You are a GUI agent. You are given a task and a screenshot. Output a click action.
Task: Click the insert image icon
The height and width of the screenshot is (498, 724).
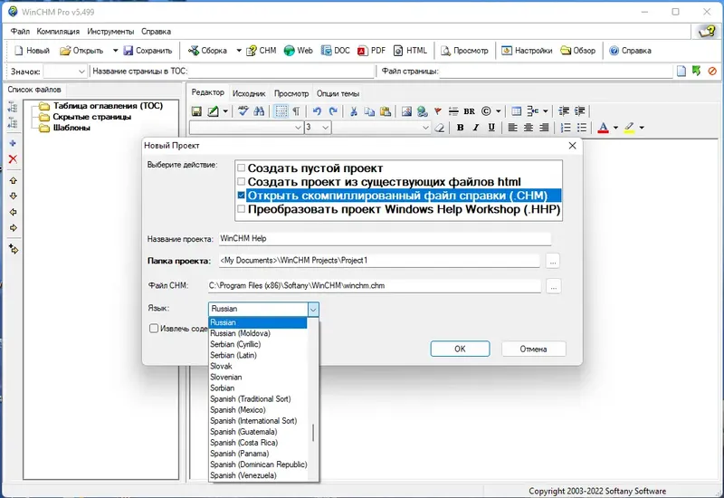coord(406,111)
